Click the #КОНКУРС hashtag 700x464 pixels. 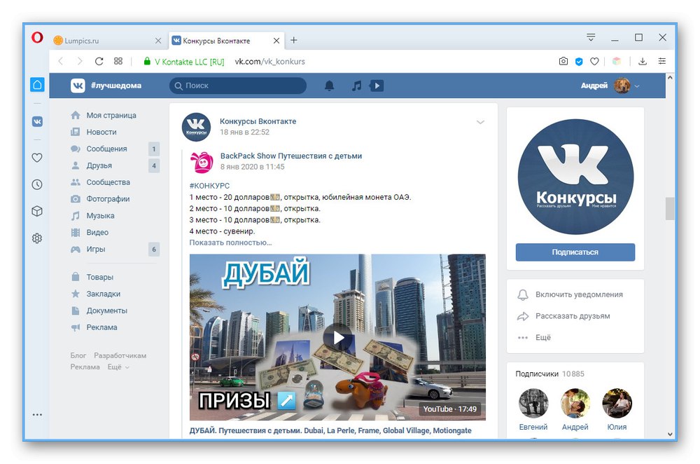point(209,186)
